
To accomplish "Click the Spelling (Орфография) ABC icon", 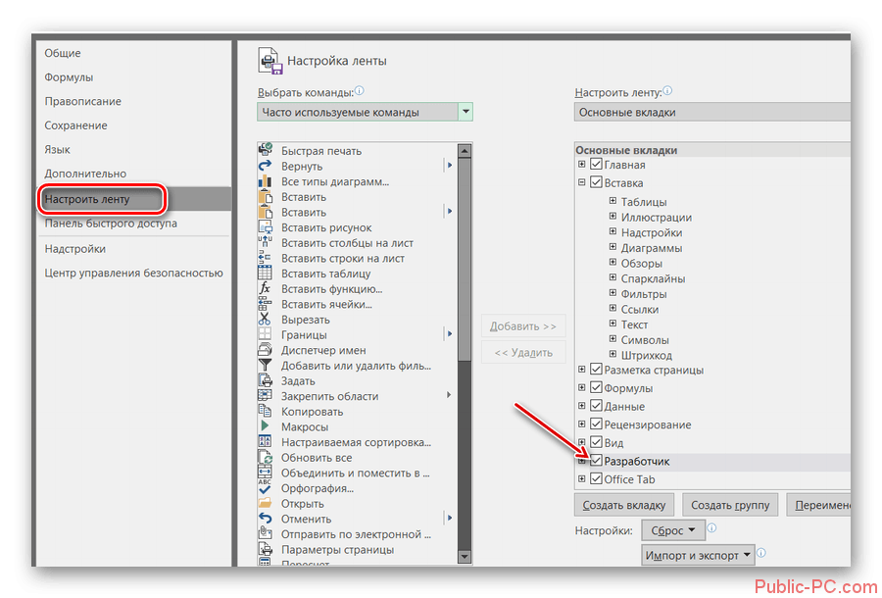I will click(265, 488).
